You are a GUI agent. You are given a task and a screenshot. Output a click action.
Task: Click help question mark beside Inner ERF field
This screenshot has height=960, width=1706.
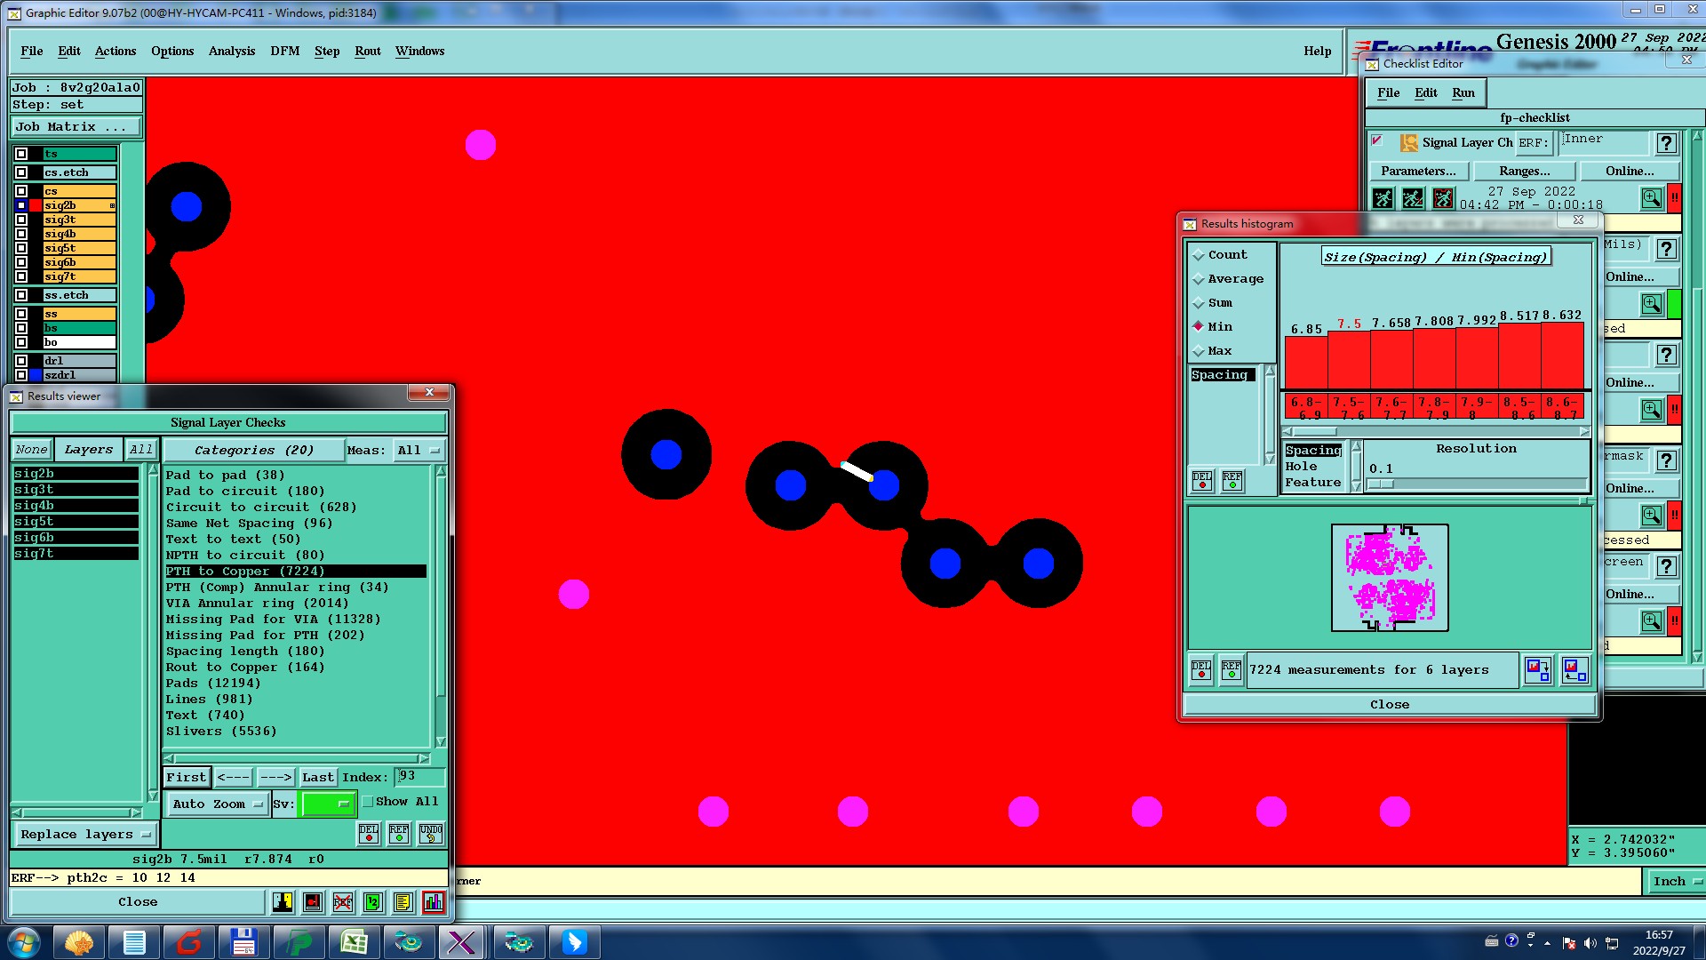click(1667, 143)
